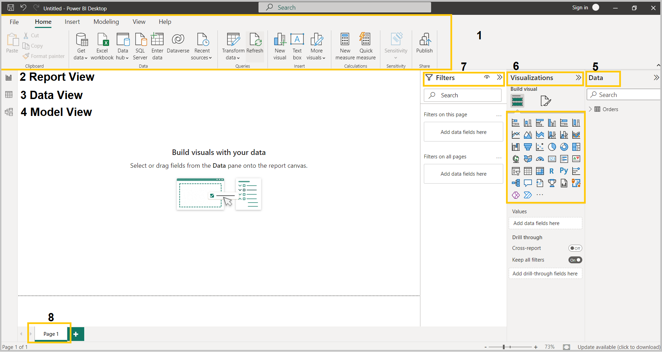Image resolution: width=662 pixels, height=352 pixels.
Task: Add a new report page with the plus button
Action: point(76,334)
